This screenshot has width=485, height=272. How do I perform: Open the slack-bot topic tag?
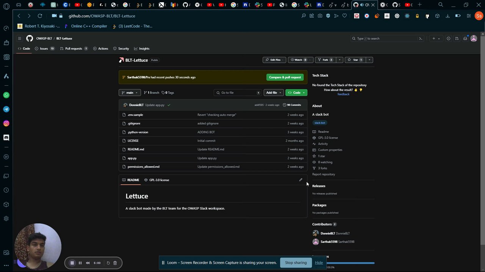tap(320, 123)
